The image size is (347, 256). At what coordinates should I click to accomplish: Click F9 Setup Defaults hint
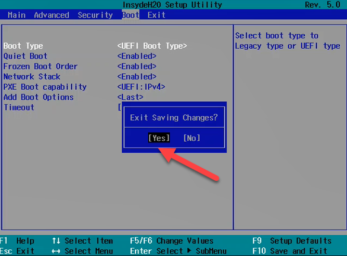291,241
